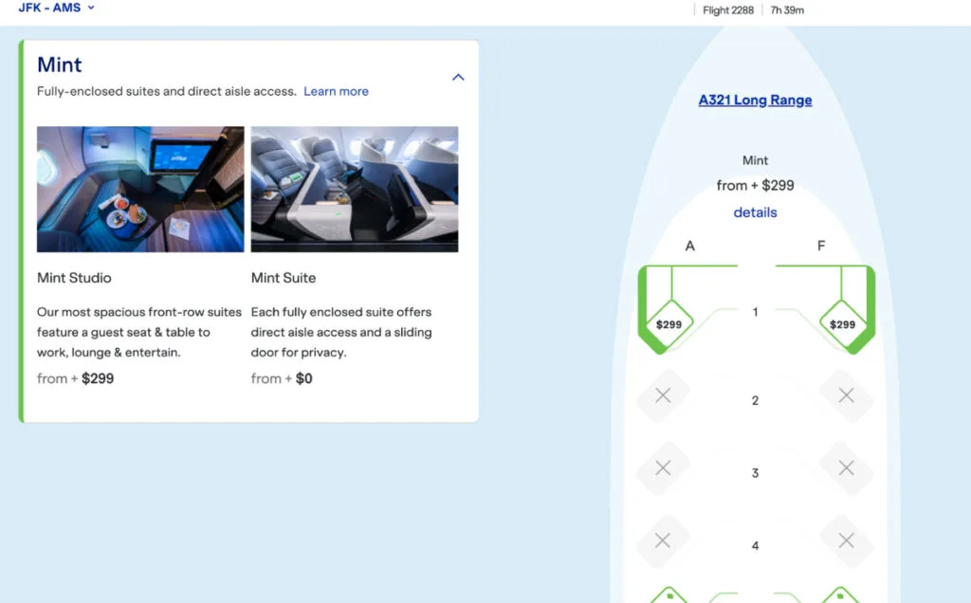Click the Mint title heading

[60, 65]
